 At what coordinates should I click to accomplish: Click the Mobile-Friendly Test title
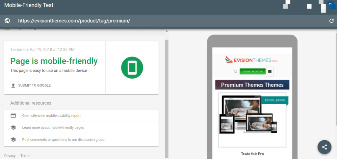(29, 5)
